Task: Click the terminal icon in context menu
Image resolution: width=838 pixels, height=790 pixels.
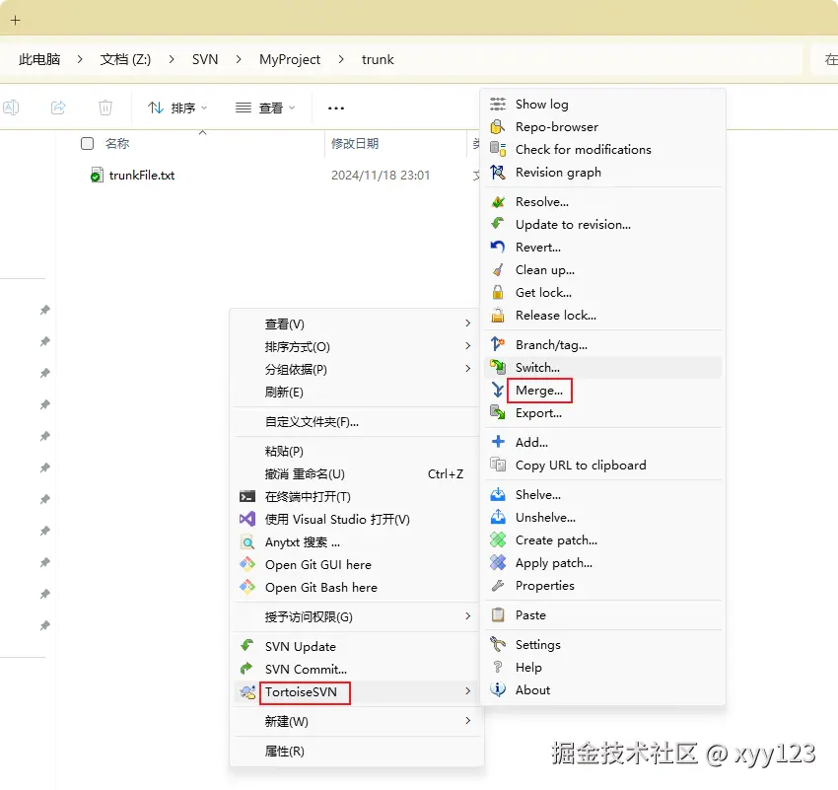Action: point(246,496)
